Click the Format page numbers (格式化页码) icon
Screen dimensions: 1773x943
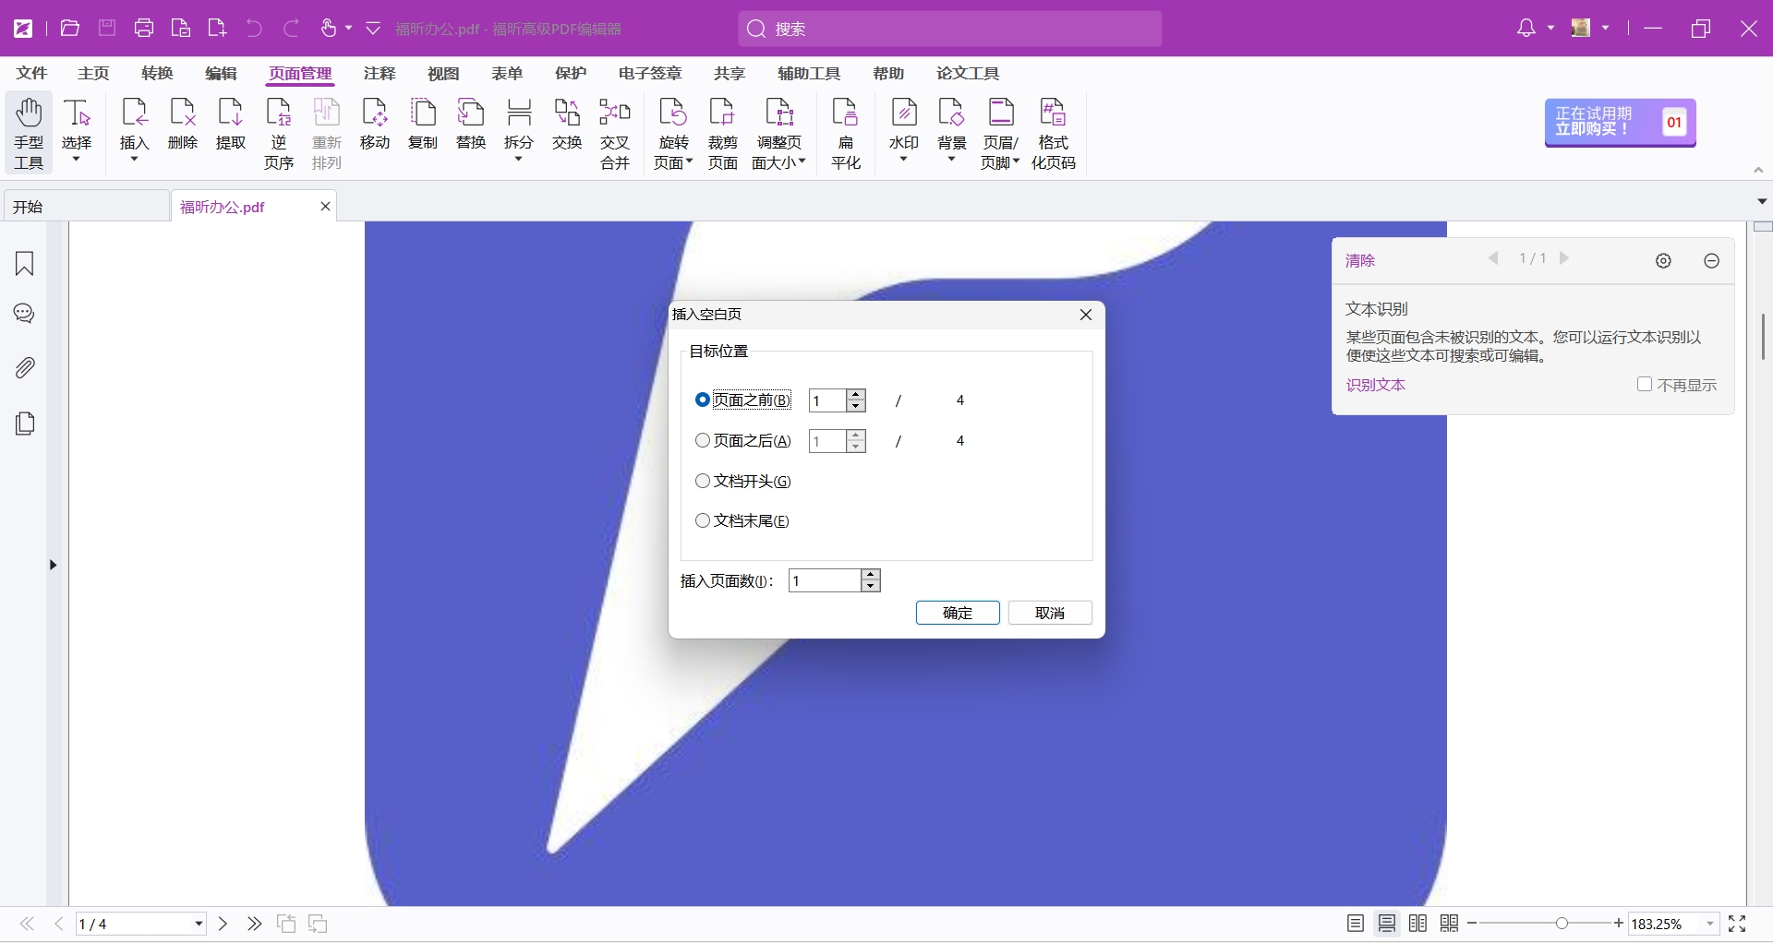coord(1053,133)
